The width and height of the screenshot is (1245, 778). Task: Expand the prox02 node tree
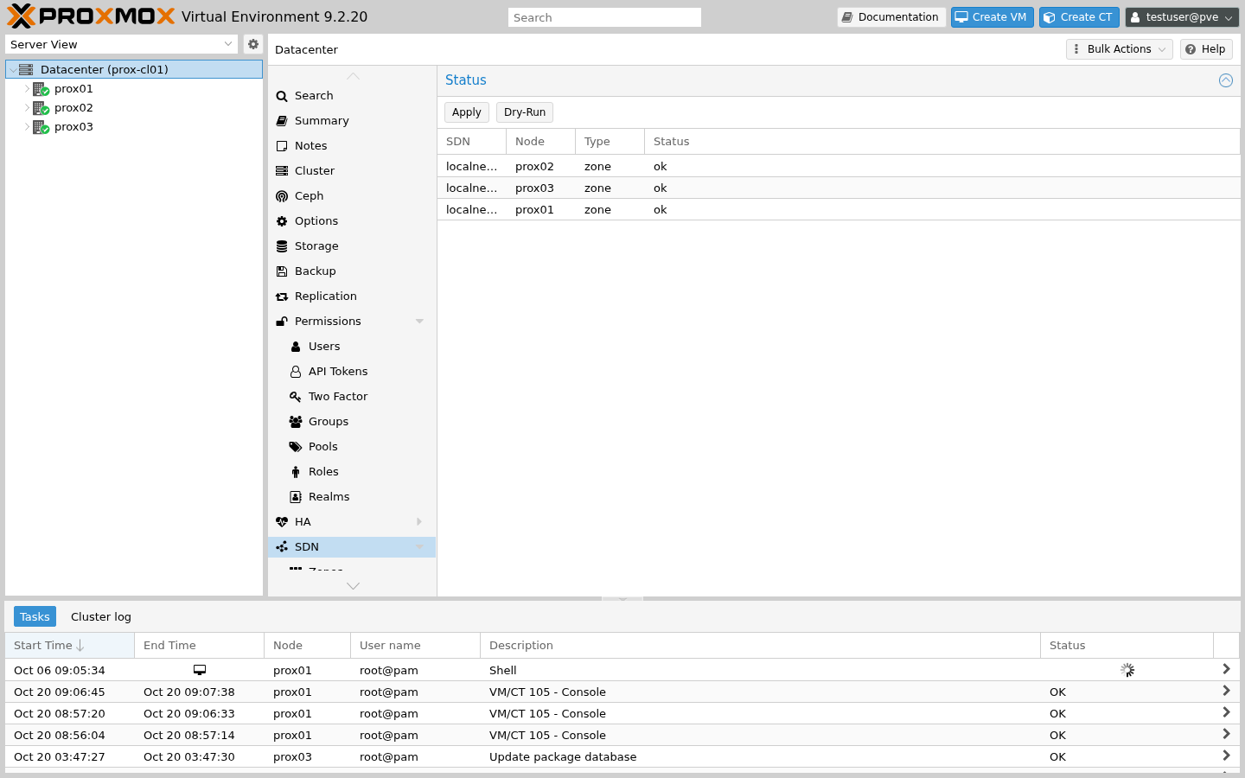[27, 108]
